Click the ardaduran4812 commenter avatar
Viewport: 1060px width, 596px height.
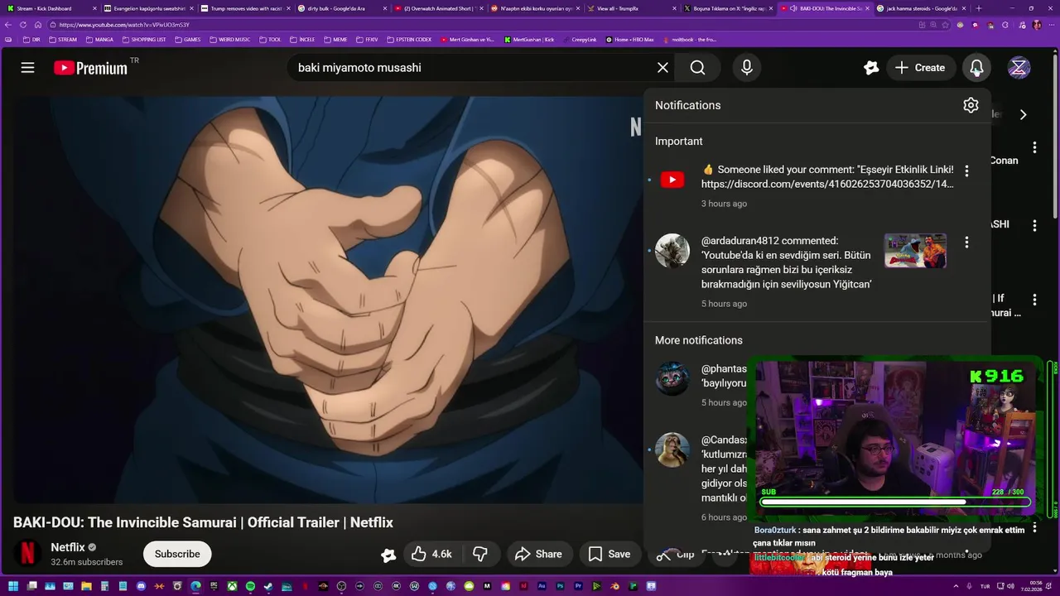[672, 251]
